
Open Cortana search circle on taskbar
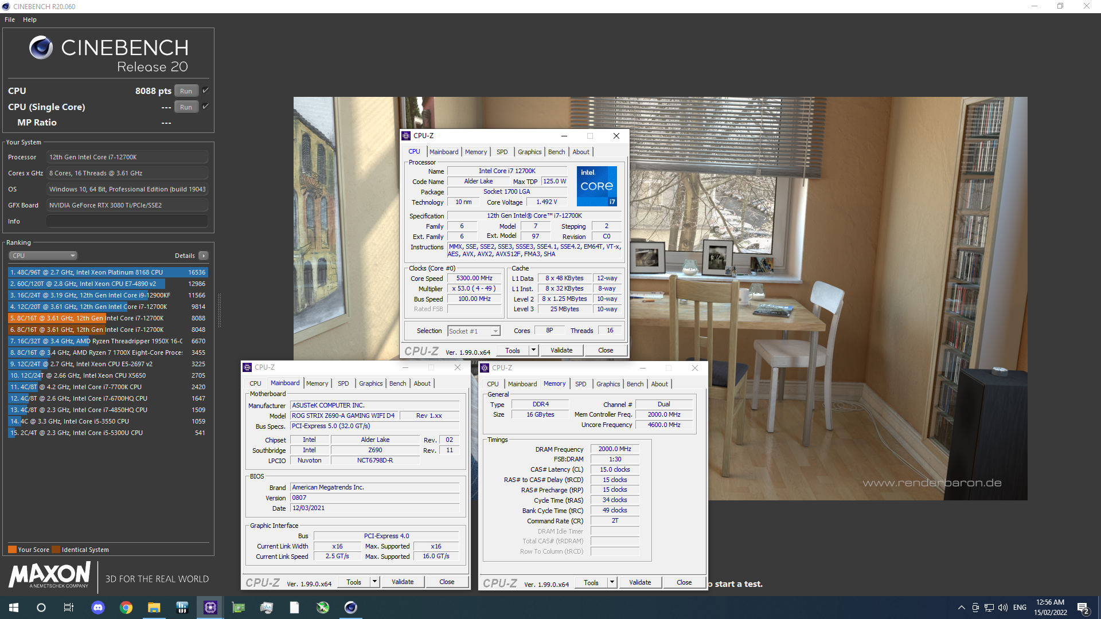41,608
